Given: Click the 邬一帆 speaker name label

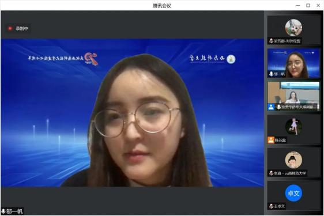Looking at the screenshot, I should click(14, 211).
